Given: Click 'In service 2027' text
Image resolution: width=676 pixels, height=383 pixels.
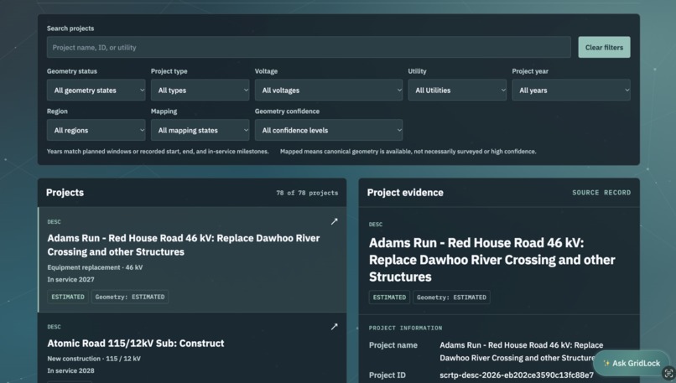Looking at the screenshot, I should (70, 279).
